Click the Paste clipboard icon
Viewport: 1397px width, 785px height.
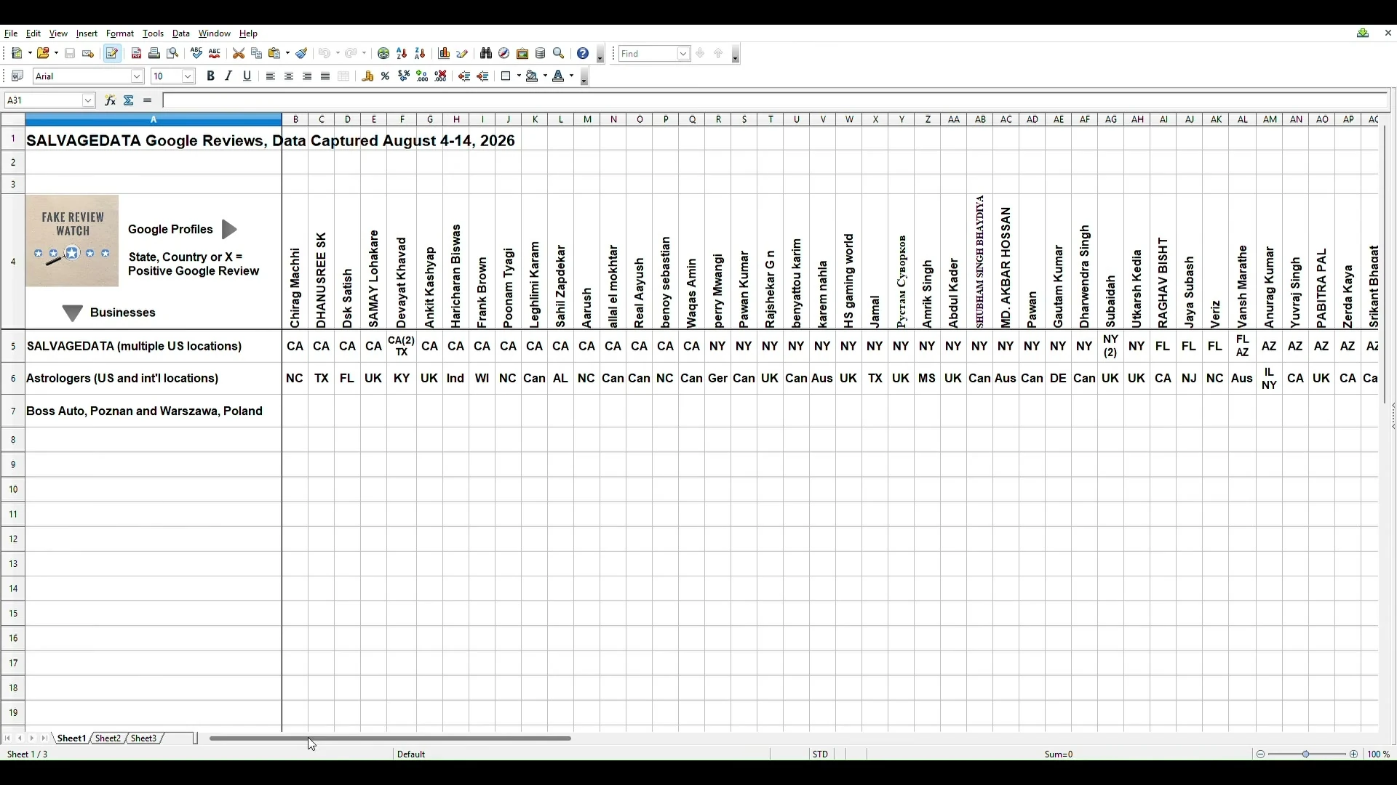click(275, 54)
